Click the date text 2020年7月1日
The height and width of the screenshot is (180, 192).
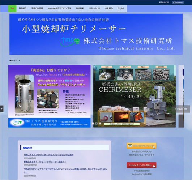coord(30,176)
